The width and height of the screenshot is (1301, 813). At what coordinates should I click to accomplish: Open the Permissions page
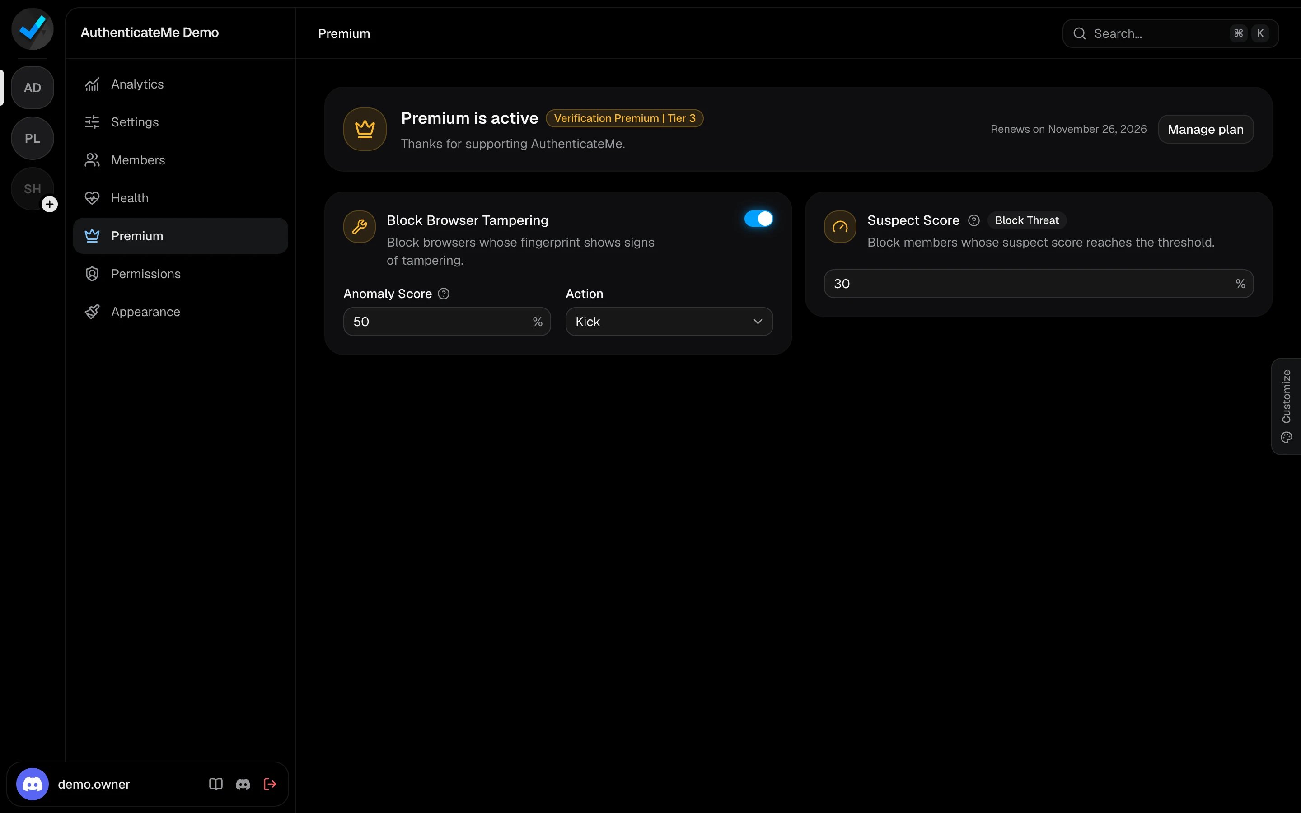181,274
